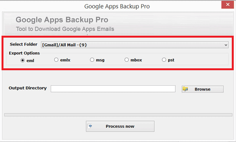Select the msg radio button
This screenshot has height=142, width=236.
[92, 60]
